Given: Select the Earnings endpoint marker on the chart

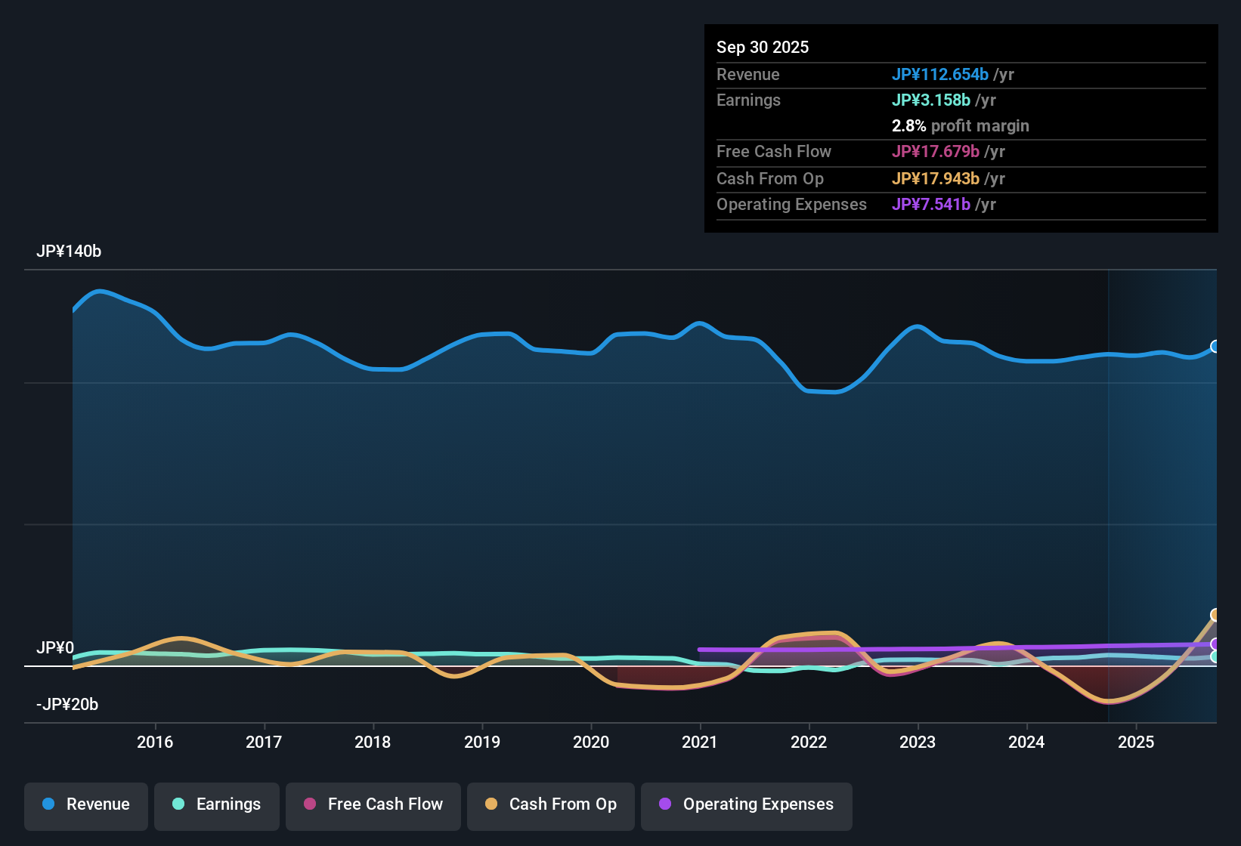Looking at the screenshot, I should click(x=1215, y=658).
